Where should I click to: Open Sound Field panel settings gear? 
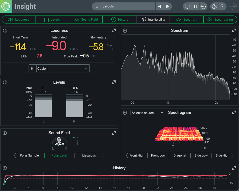coord(5,133)
